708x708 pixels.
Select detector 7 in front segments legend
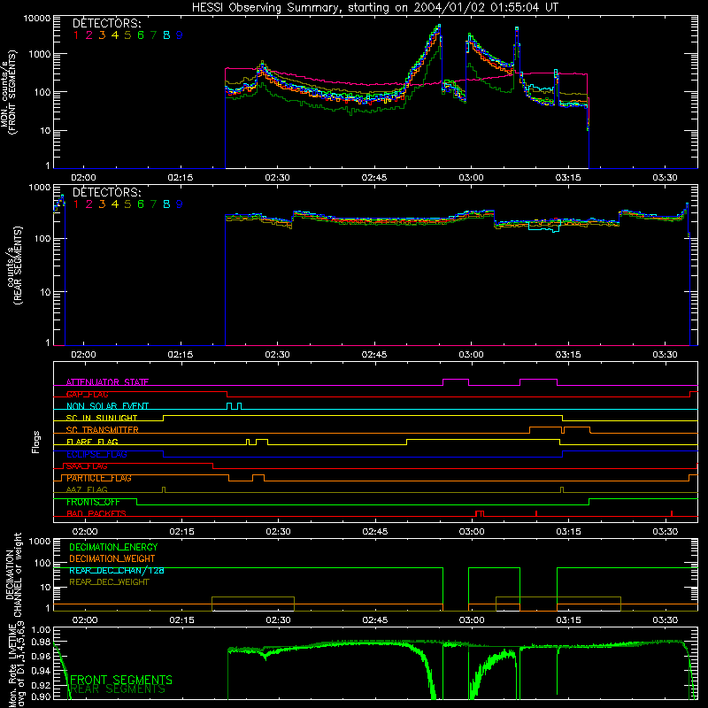[153, 35]
